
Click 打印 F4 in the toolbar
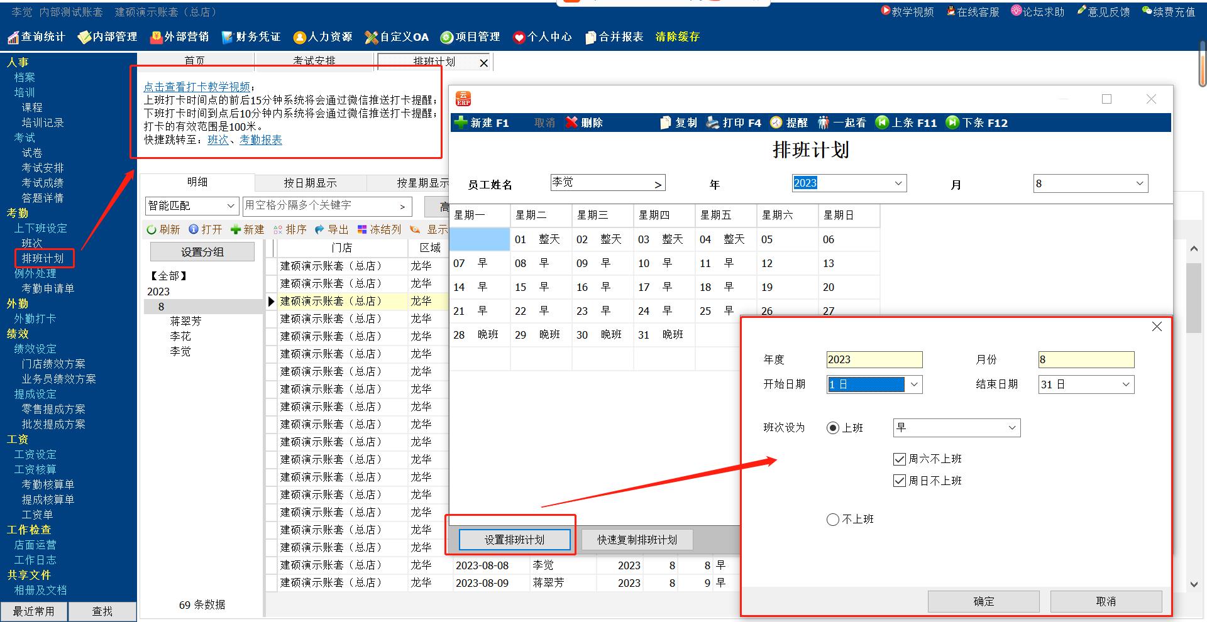734,123
